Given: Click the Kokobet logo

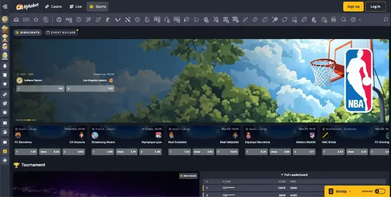Looking at the screenshot, I should pos(27,6).
